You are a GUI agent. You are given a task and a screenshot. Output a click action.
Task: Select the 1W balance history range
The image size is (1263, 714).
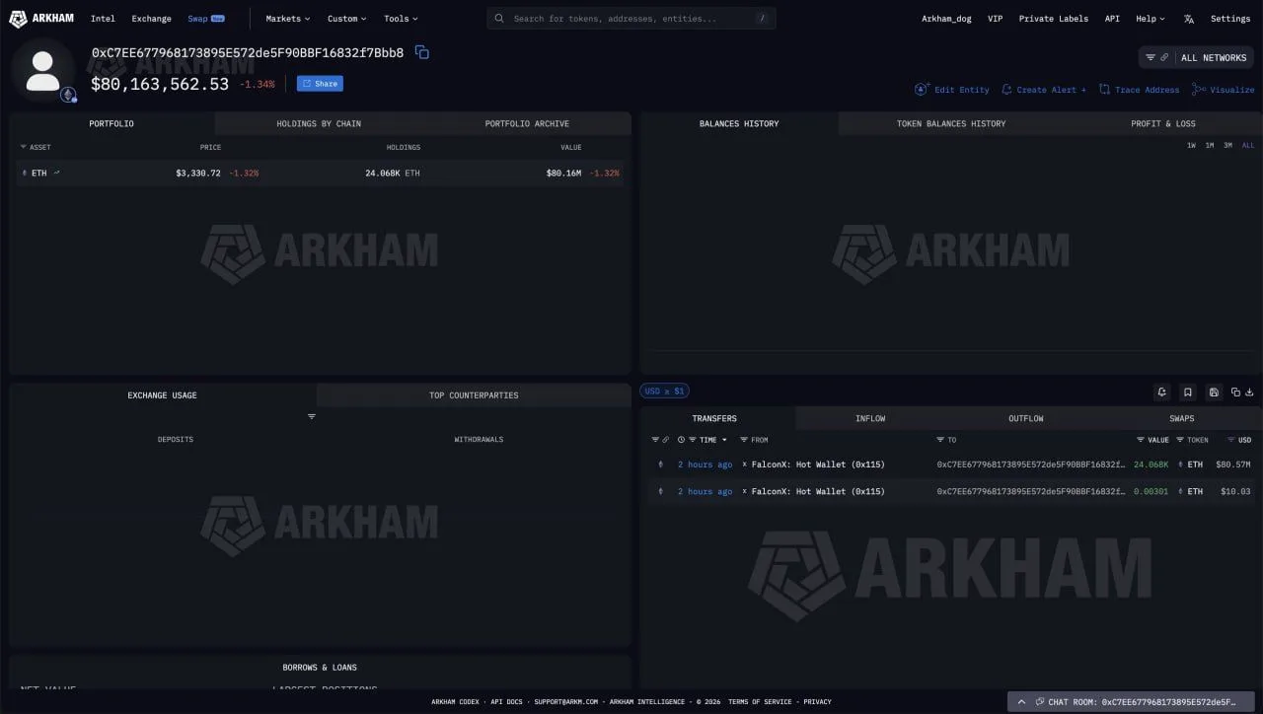tap(1191, 146)
